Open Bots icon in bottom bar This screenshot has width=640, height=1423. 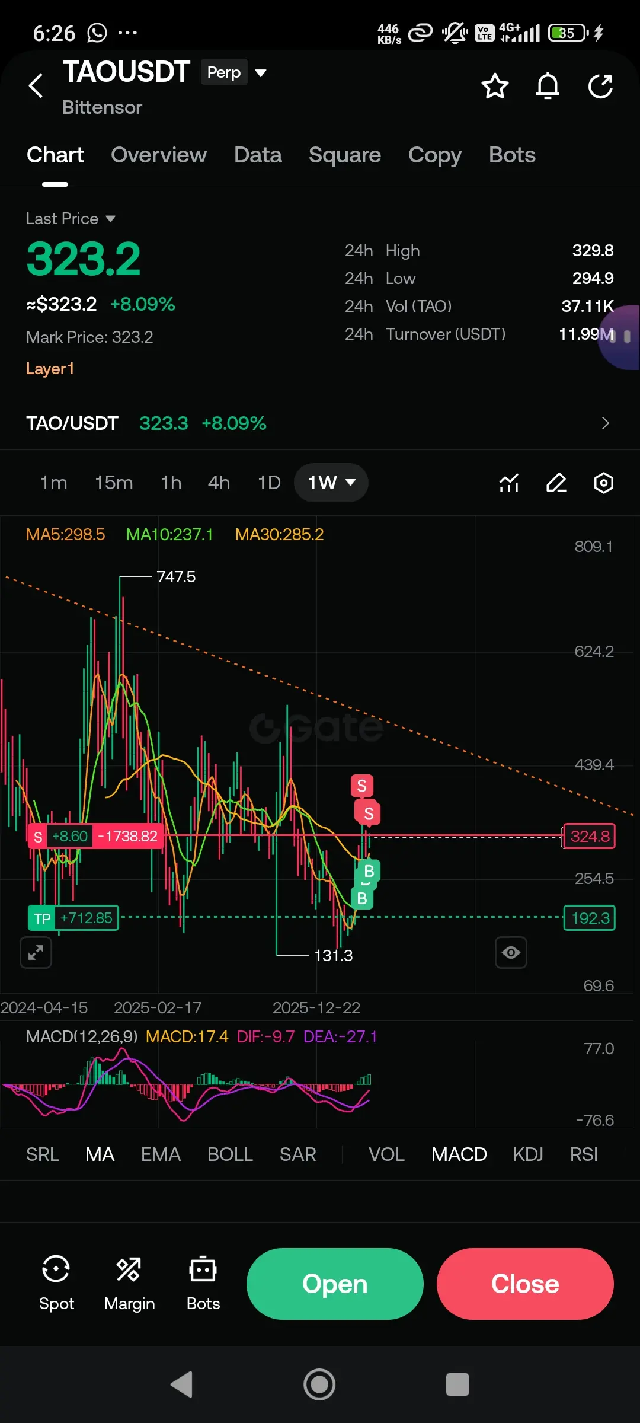[x=203, y=1283]
